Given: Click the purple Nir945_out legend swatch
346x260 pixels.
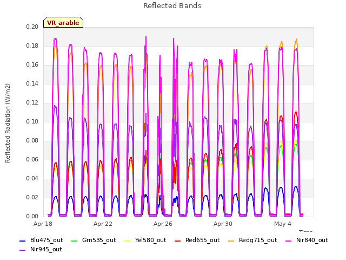Looking at the screenshot, I should [23, 250].
